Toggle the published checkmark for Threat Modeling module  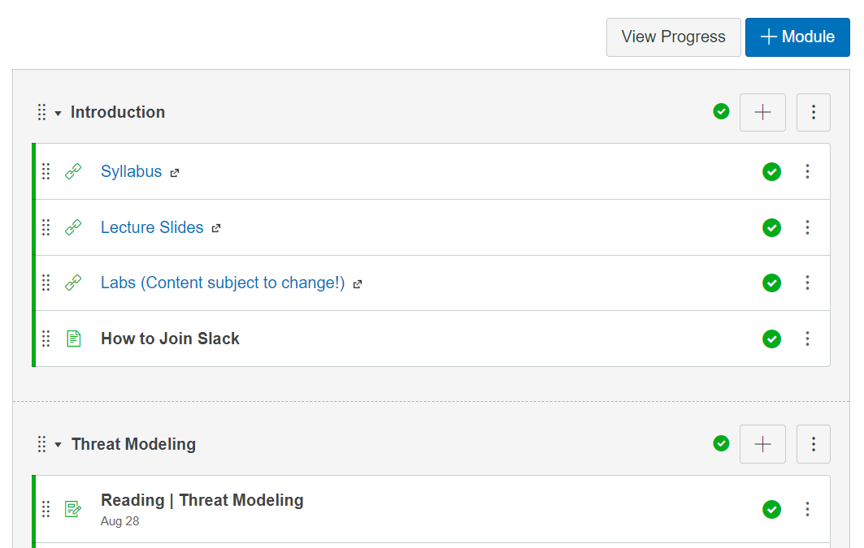click(x=721, y=443)
